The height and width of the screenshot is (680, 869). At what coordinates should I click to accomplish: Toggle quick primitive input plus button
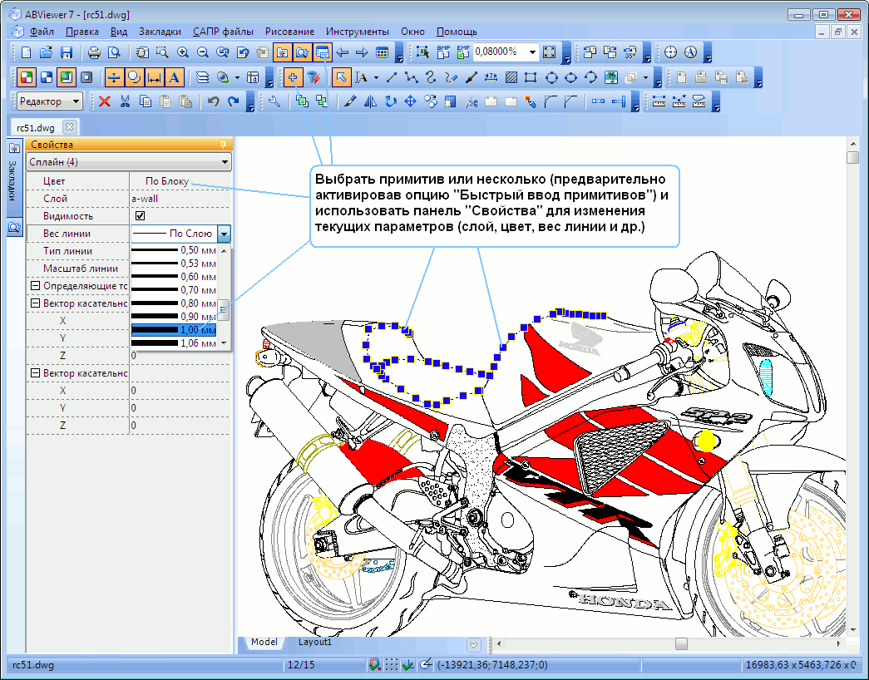point(293,77)
